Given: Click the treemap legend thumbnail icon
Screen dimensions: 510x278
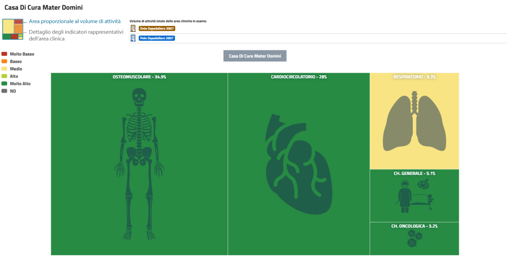Looking at the screenshot, I should [x=13, y=29].
